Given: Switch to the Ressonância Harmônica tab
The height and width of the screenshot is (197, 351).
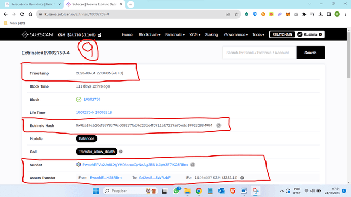Looking at the screenshot, I should pyautogui.click(x=33, y=4).
